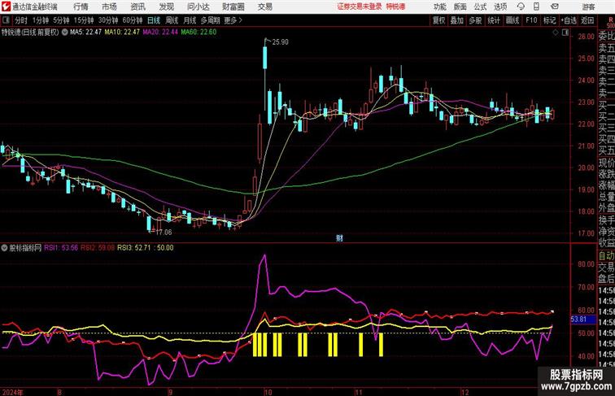Expand the 更多 periods chevron
This screenshot has width=615, height=396.
pyautogui.click(x=233, y=20)
